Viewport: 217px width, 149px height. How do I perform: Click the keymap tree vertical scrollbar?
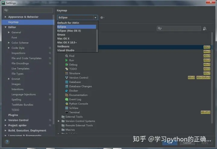pyautogui.click(x=212, y=78)
